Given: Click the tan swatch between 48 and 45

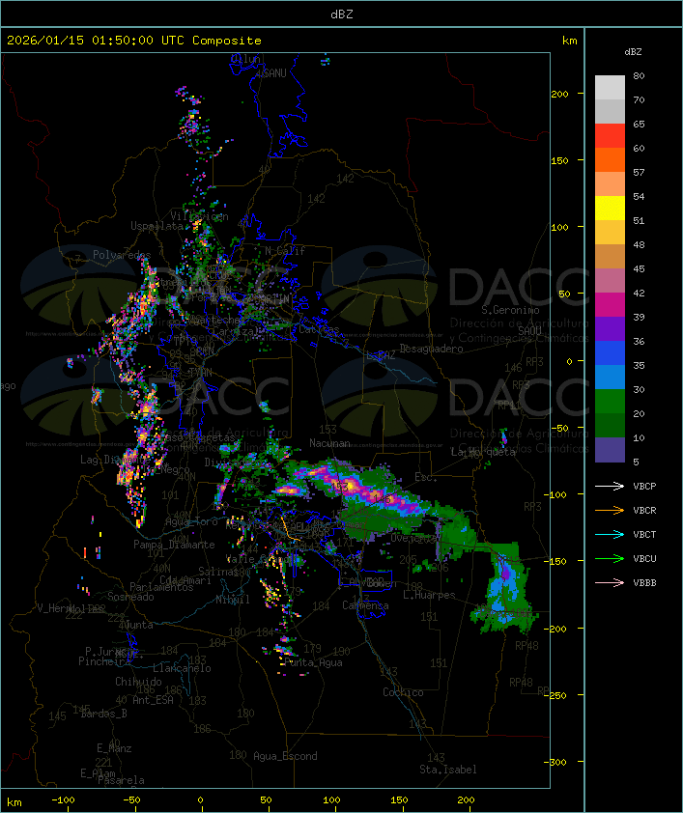Looking at the screenshot, I should (610, 256).
